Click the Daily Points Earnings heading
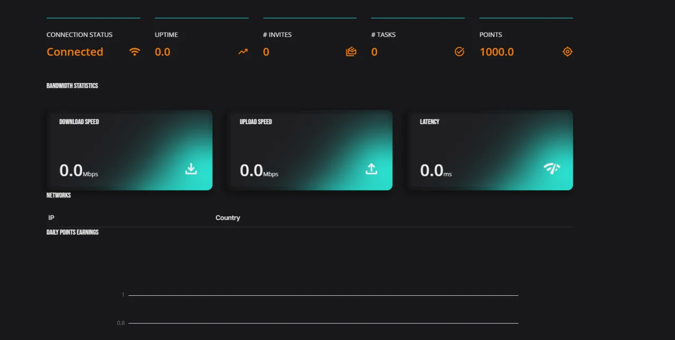Screen dimensions: 675x340 pyautogui.click(x=73, y=232)
